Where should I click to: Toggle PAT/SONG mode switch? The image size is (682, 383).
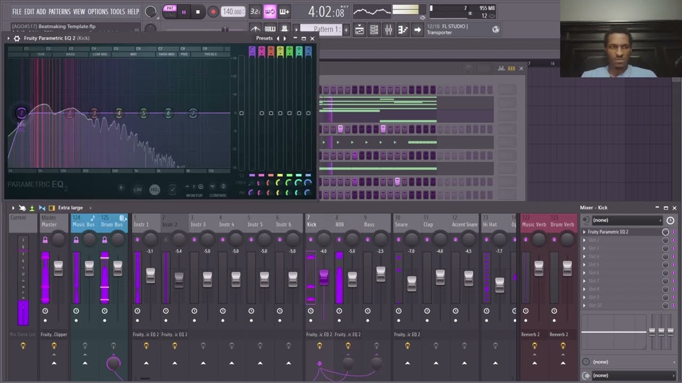(170, 11)
